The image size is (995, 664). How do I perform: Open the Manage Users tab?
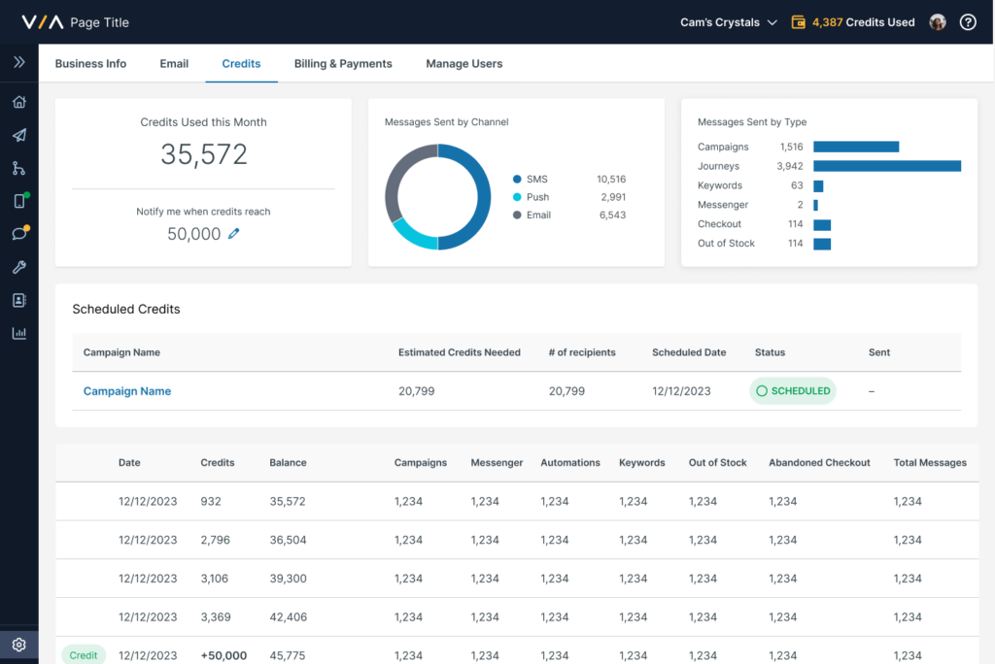click(x=463, y=63)
